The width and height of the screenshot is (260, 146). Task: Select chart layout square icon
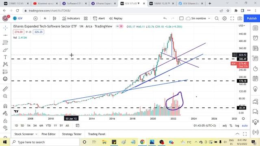tap(182, 18)
